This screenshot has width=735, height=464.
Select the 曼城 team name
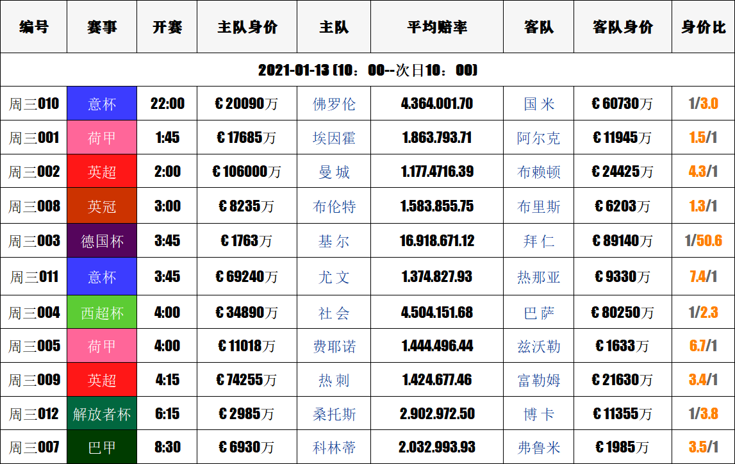point(334,172)
